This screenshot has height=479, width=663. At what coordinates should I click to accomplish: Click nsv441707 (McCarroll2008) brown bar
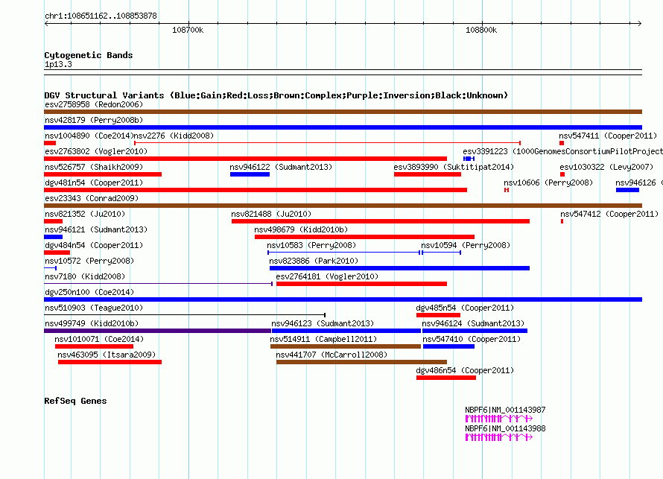361,362
